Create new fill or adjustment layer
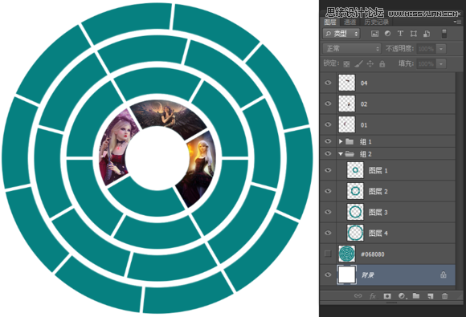The image size is (466, 317). (x=402, y=295)
